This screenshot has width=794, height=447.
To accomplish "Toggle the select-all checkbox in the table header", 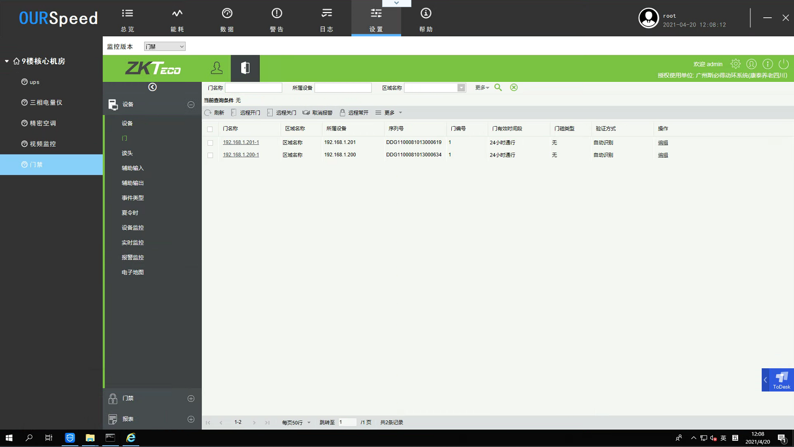I will point(210,129).
